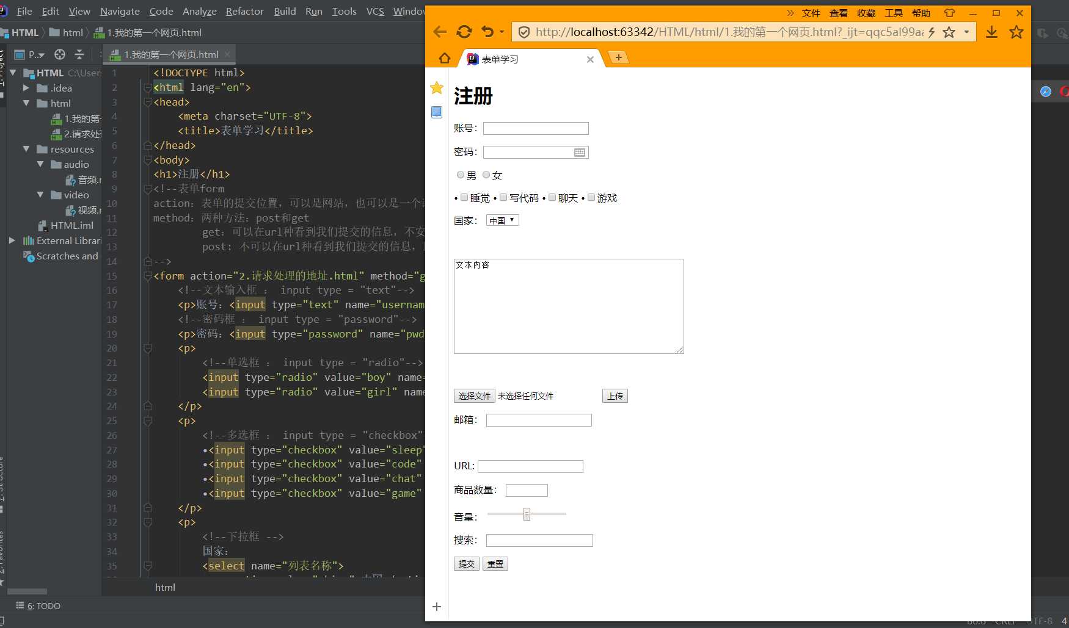Click the yellow favorites star in sidebar
1069x628 pixels.
point(437,88)
